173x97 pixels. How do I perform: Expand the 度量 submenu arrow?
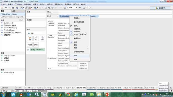88,48
